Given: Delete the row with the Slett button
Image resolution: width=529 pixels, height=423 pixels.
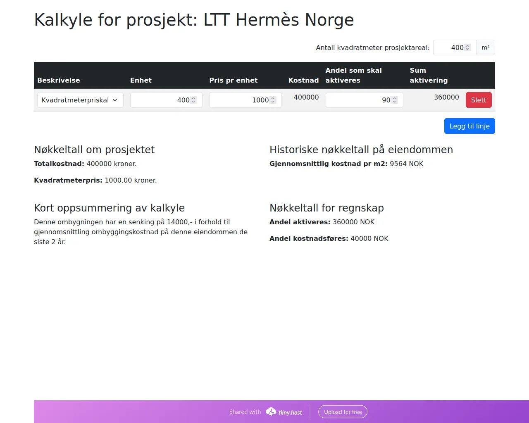Looking at the screenshot, I should pyautogui.click(x=479, y=100).
